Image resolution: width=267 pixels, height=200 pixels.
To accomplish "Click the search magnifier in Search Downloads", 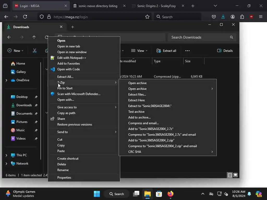I will coord(232,37).
